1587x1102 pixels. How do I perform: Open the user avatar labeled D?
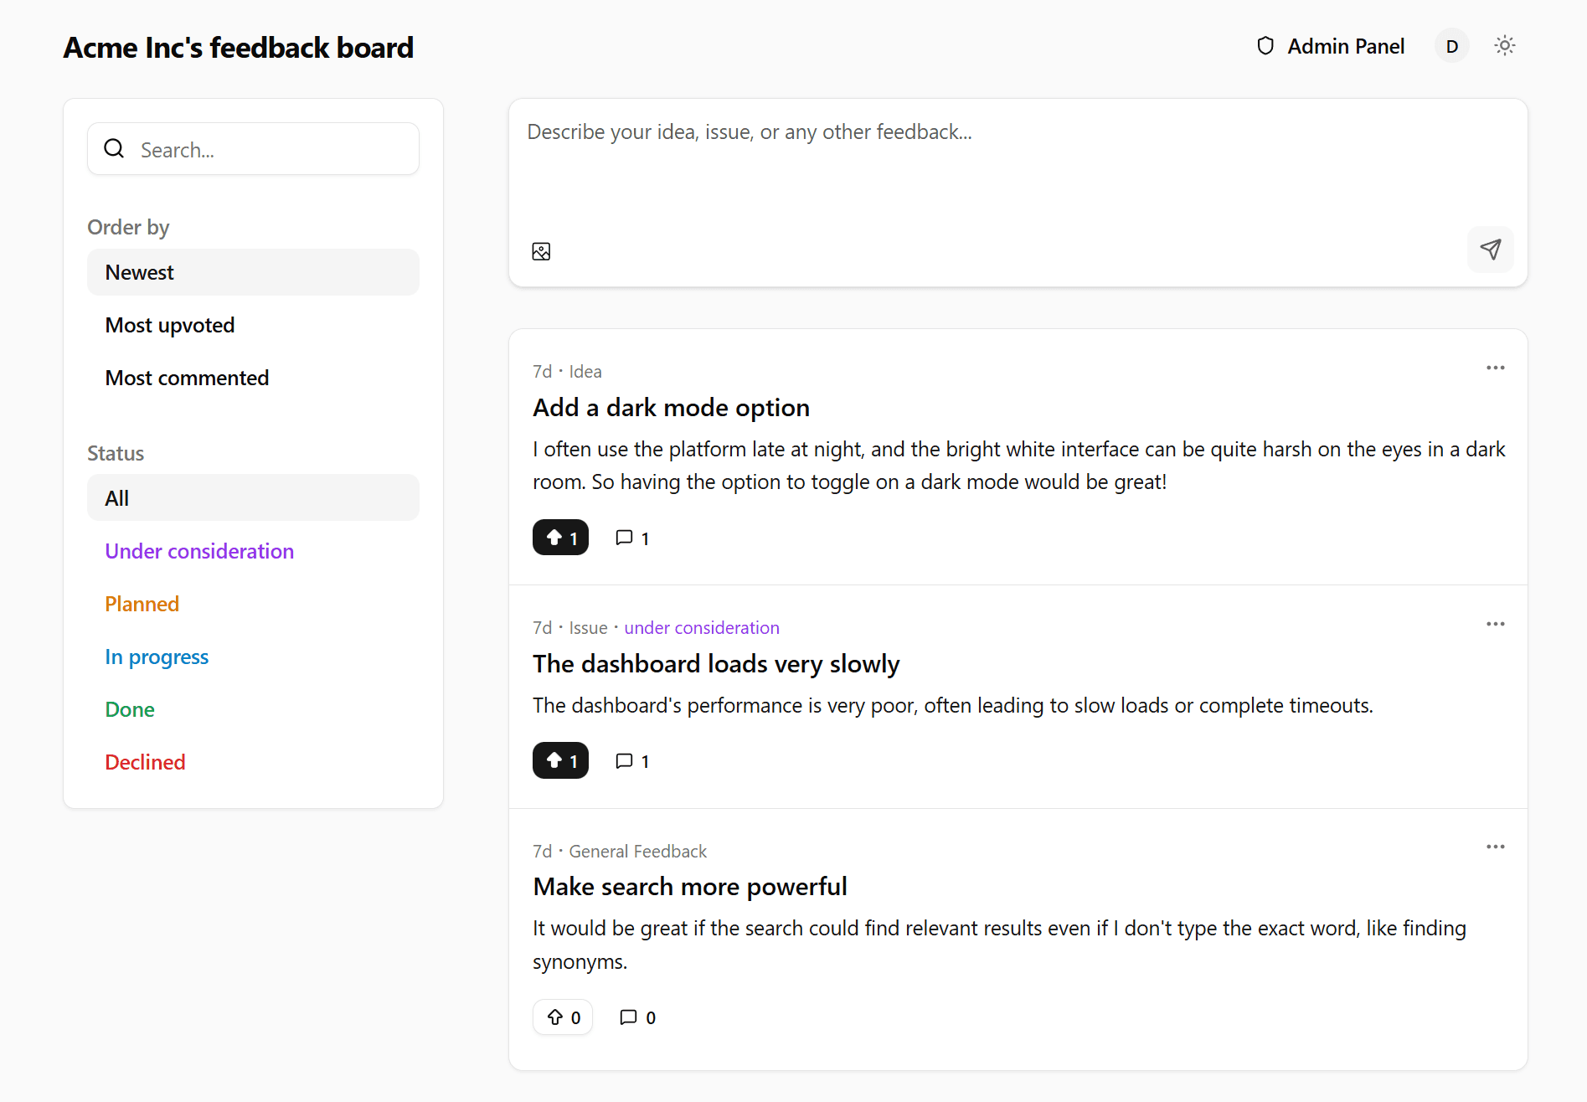point(1451,46)
